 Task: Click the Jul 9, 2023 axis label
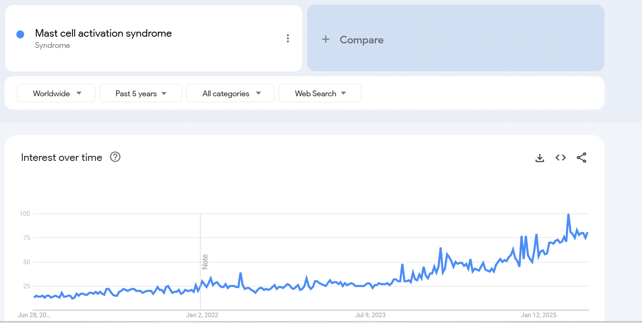coord(370,315)
